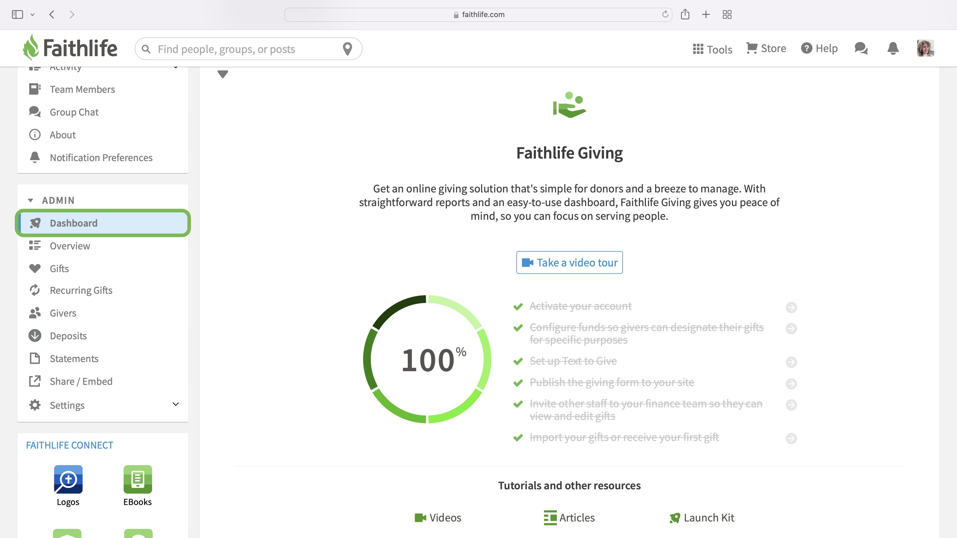The height and width of the screenshot is (538, 957).
Task: Open the Articles resources link
Action: 569,518
